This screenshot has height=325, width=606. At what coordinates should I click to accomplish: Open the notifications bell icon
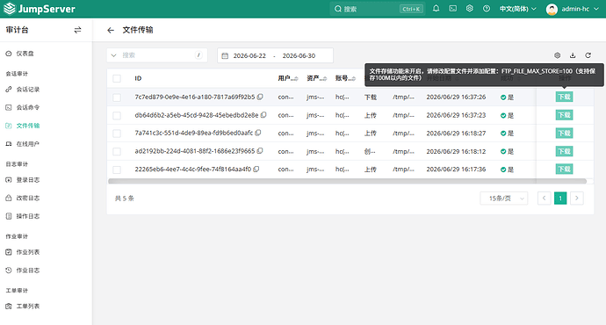click(436, 9)
